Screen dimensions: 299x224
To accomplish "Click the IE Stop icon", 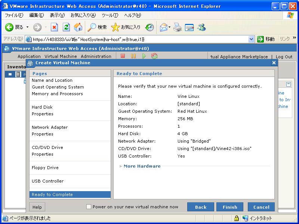I will (x=54, y=27).
